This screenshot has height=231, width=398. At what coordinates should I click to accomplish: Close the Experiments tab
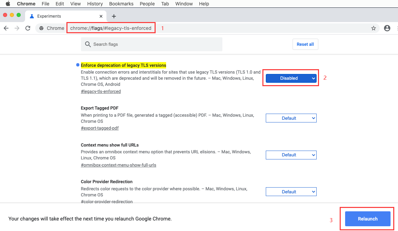click(101, 16)
